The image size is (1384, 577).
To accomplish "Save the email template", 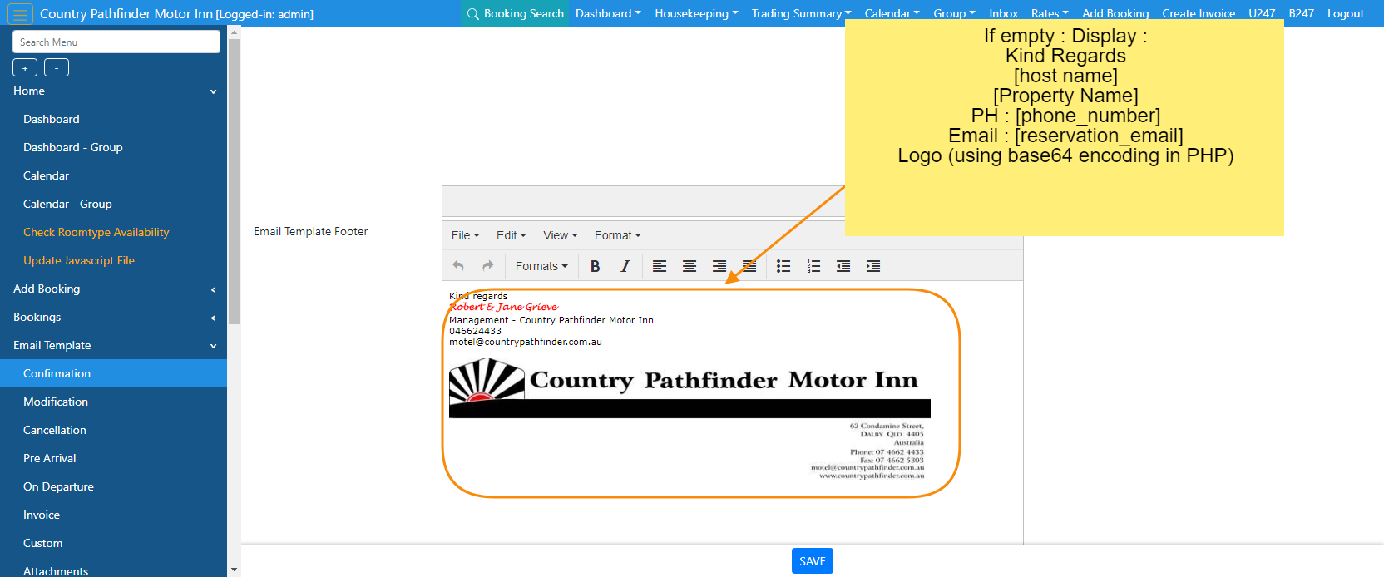I will tap(813, 561).
